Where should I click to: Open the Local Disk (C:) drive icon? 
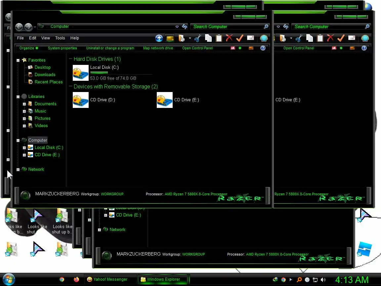click(81, 73)
